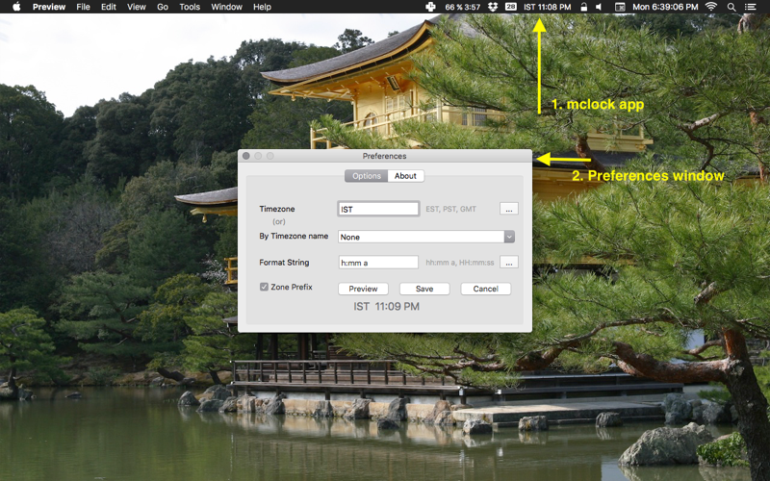Screen dimensions: 770x481
Task: Switch to the About tab
Action: tap(405, 176)
